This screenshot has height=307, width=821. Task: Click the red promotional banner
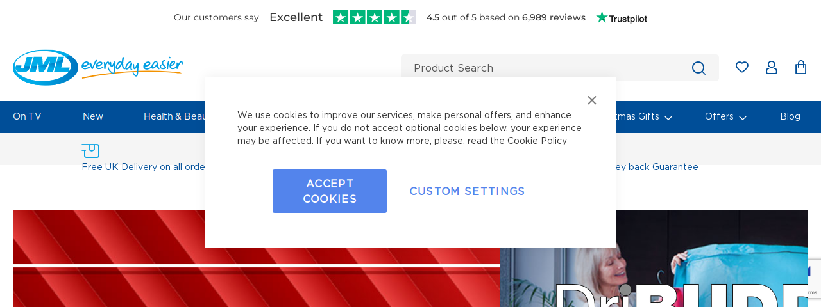point(109,258)
